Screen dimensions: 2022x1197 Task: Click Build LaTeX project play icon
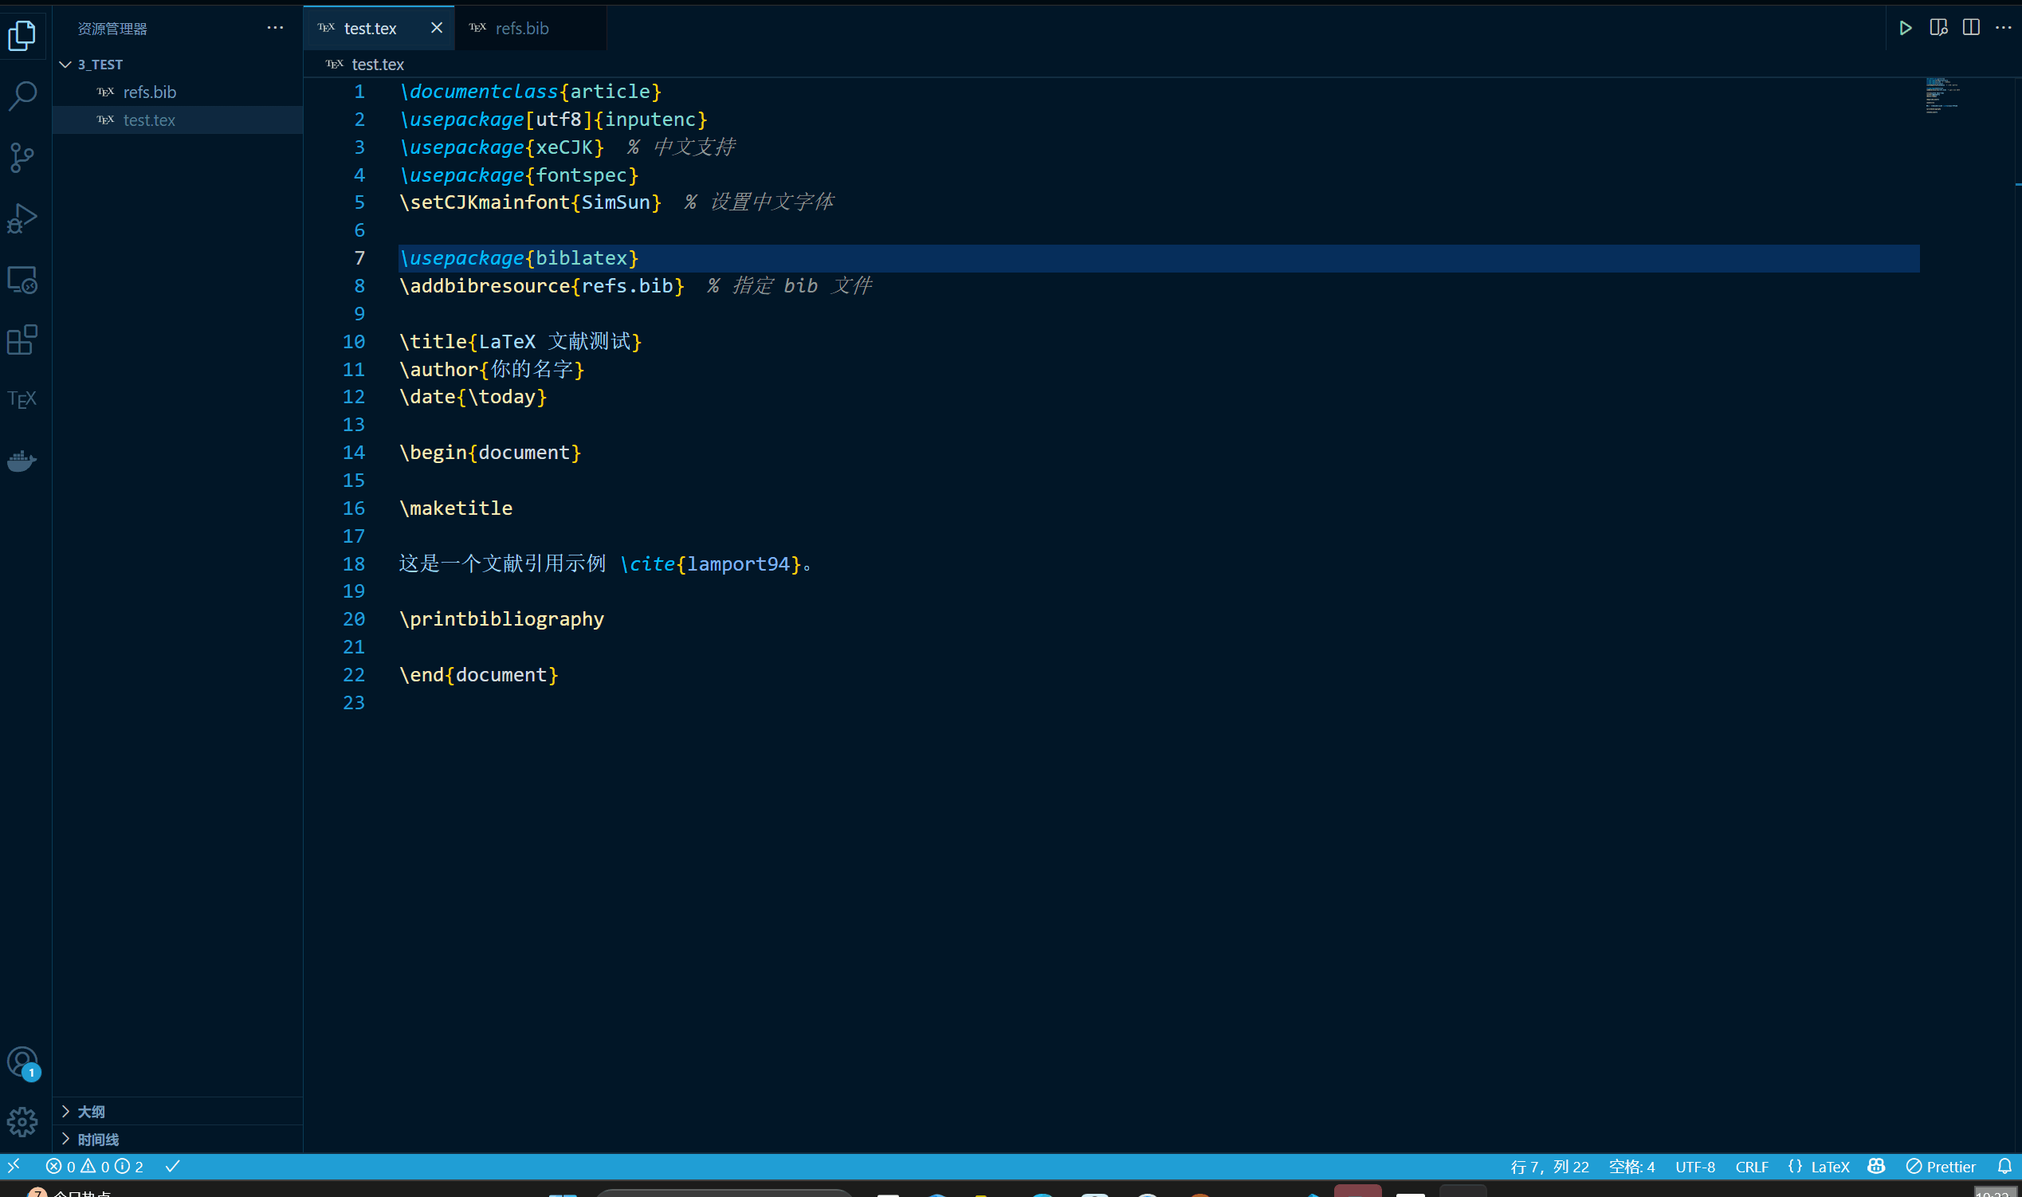pyautogui.click(x=1905, y=28)
